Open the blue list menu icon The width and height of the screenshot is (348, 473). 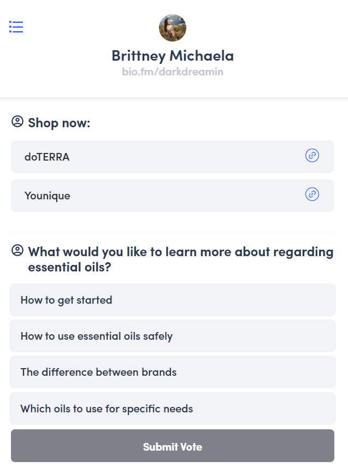pos(16,27)
